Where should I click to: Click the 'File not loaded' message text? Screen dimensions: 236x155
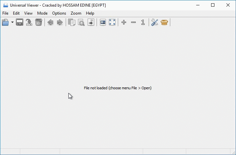click(118, 88)
